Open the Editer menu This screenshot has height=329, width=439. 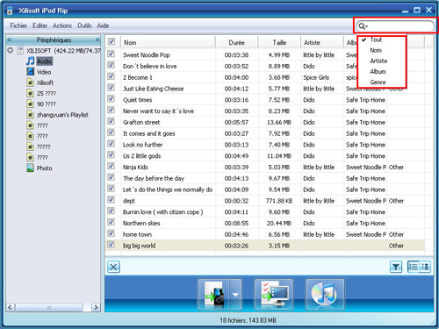40,25
